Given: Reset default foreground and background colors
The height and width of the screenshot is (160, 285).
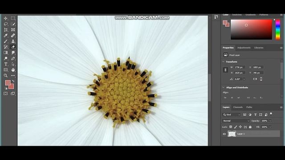Looking at the screenshot, I should pyautogui.click(x=6, y=88).
